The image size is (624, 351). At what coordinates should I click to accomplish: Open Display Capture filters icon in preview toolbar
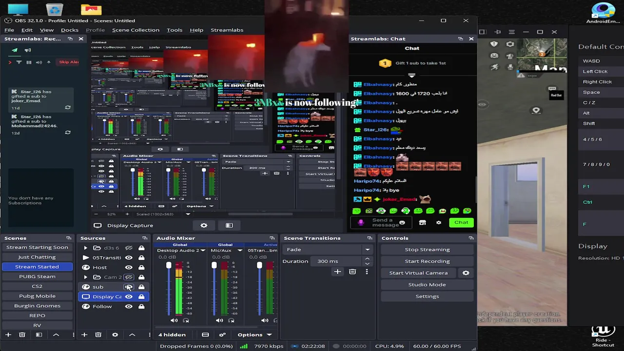coord(229,225)
